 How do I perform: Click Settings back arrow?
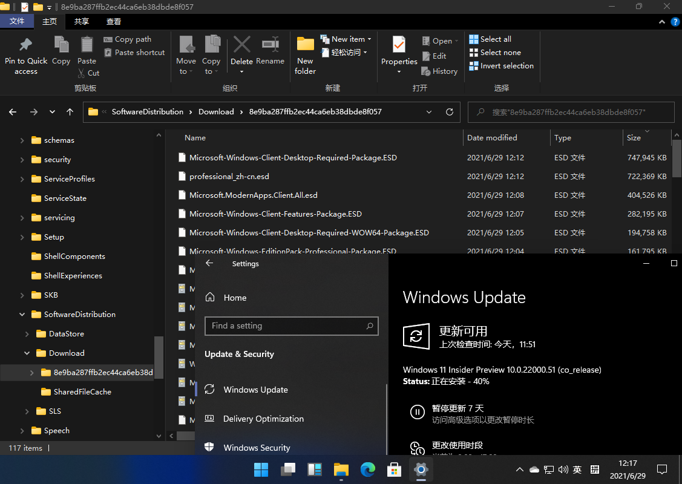(x=209, y=263)
